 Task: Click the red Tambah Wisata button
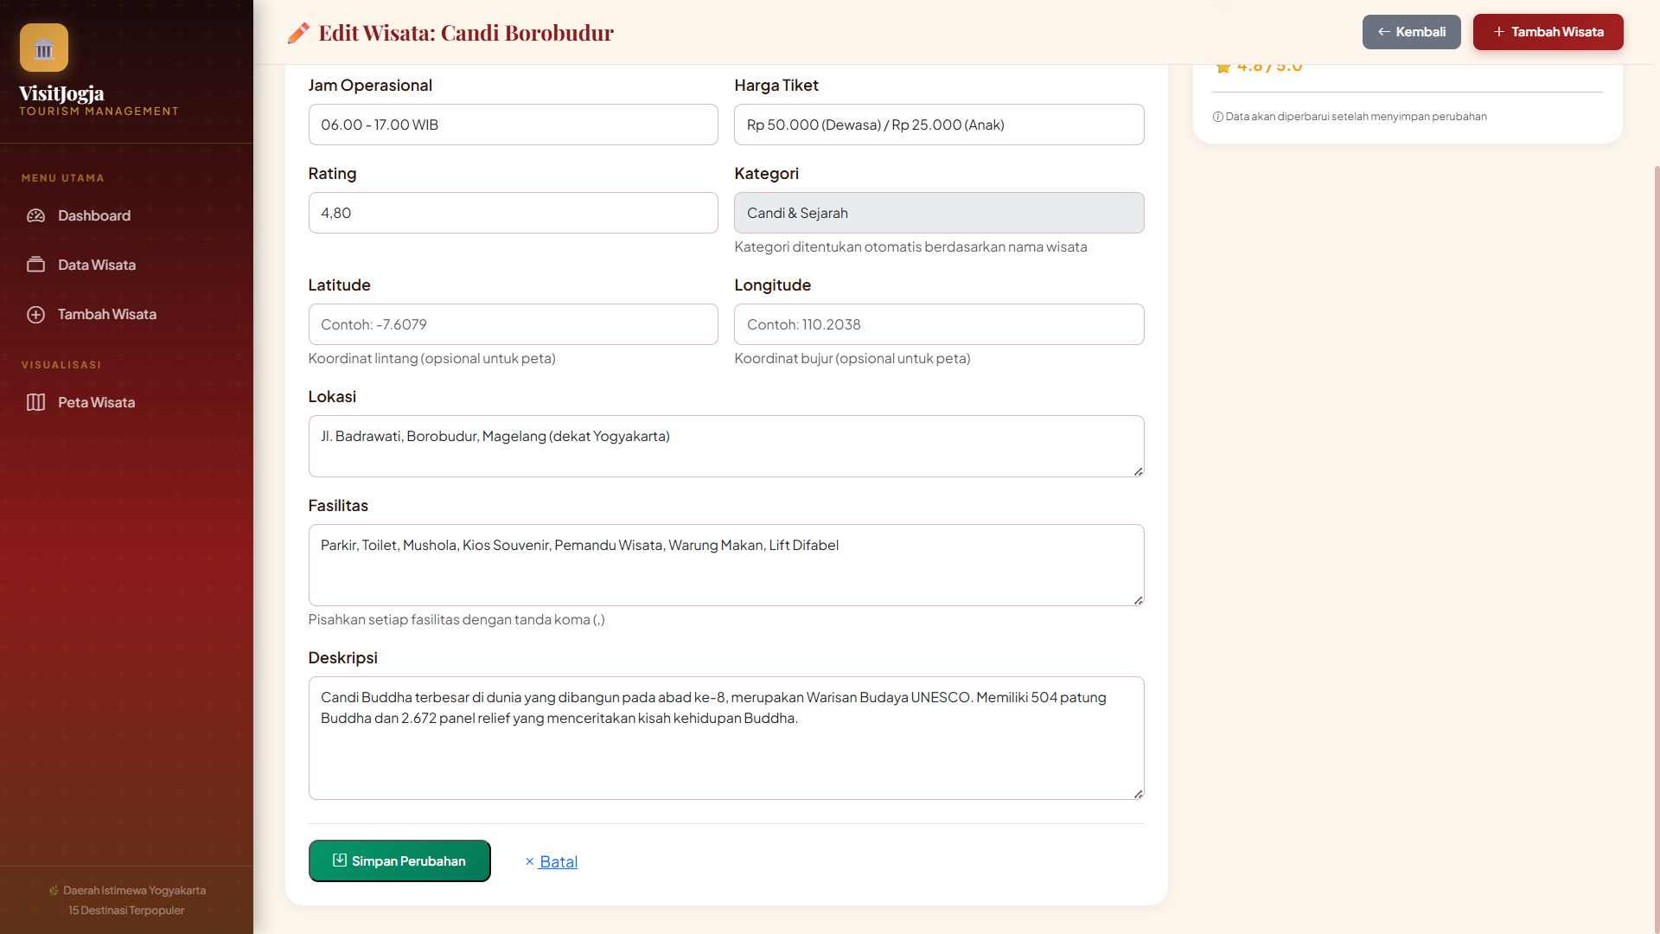(x=1548, y=32)
